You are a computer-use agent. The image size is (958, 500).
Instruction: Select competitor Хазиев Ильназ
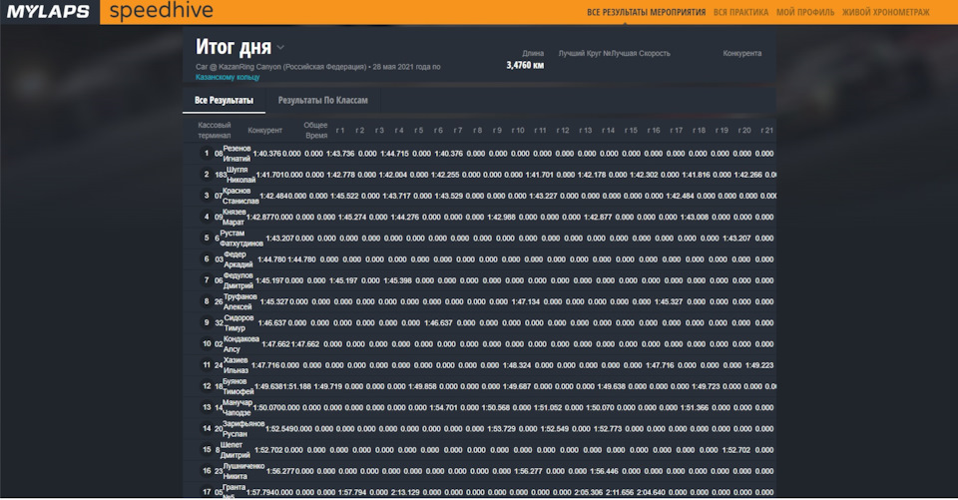[236, 365]
